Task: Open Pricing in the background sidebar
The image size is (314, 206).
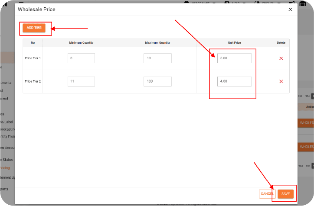Action: point(5,168)
